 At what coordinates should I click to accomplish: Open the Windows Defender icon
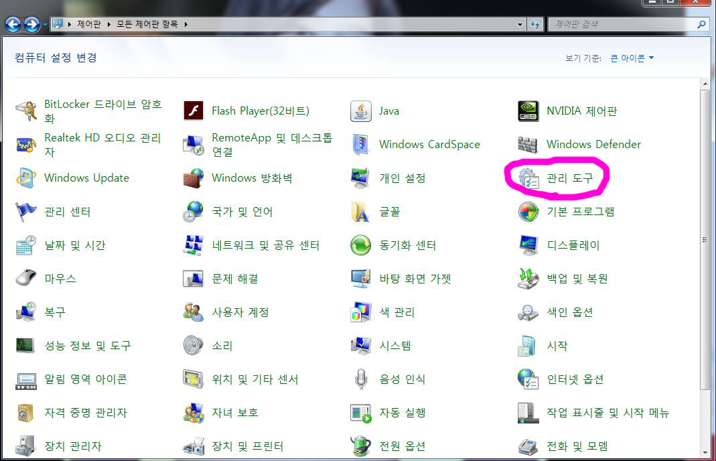(528, 144)
